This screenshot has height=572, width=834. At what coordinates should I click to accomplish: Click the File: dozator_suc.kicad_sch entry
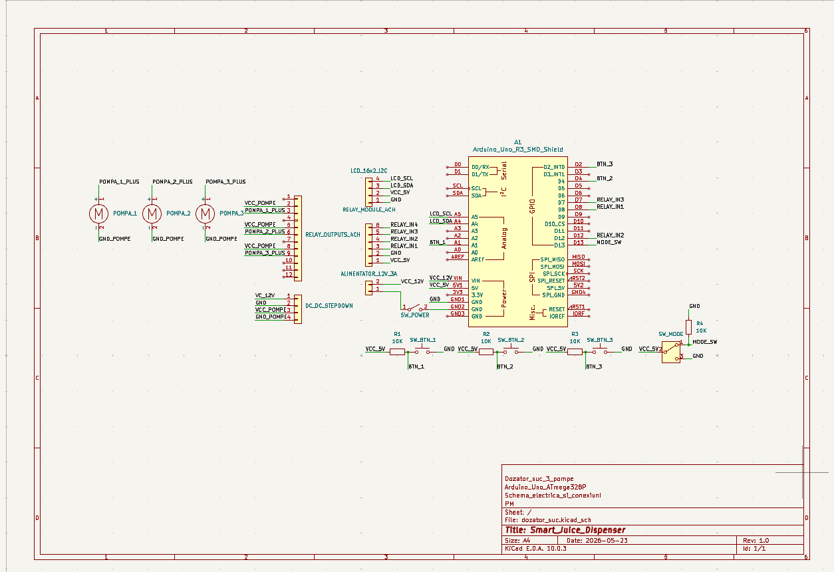click(548, 519)
